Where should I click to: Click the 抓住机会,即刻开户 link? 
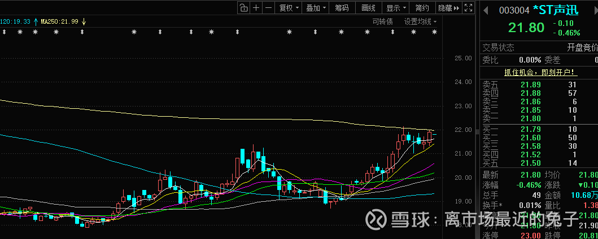pos(540,72)
